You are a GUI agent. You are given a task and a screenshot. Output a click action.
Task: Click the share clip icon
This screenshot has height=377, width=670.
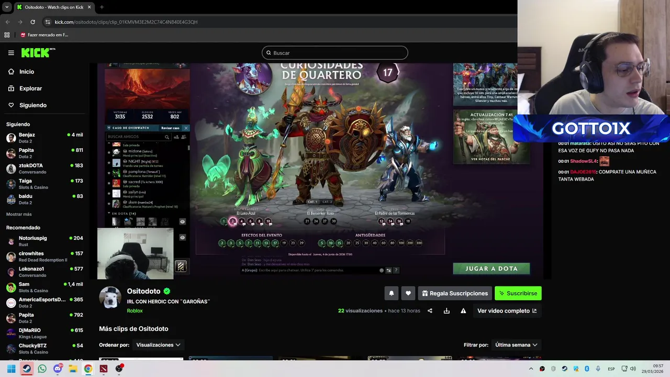pyautogui.click(x=430, y=311)
